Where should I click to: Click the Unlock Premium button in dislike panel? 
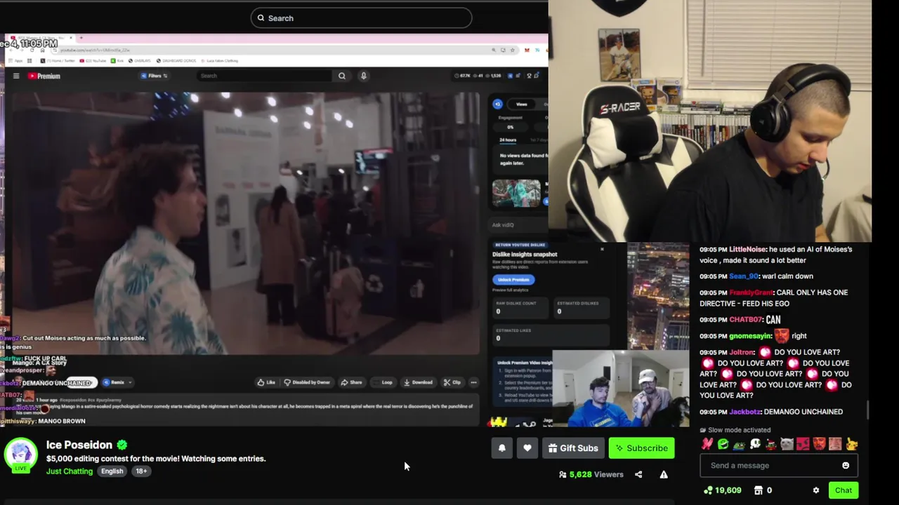(x=513, y=279)
